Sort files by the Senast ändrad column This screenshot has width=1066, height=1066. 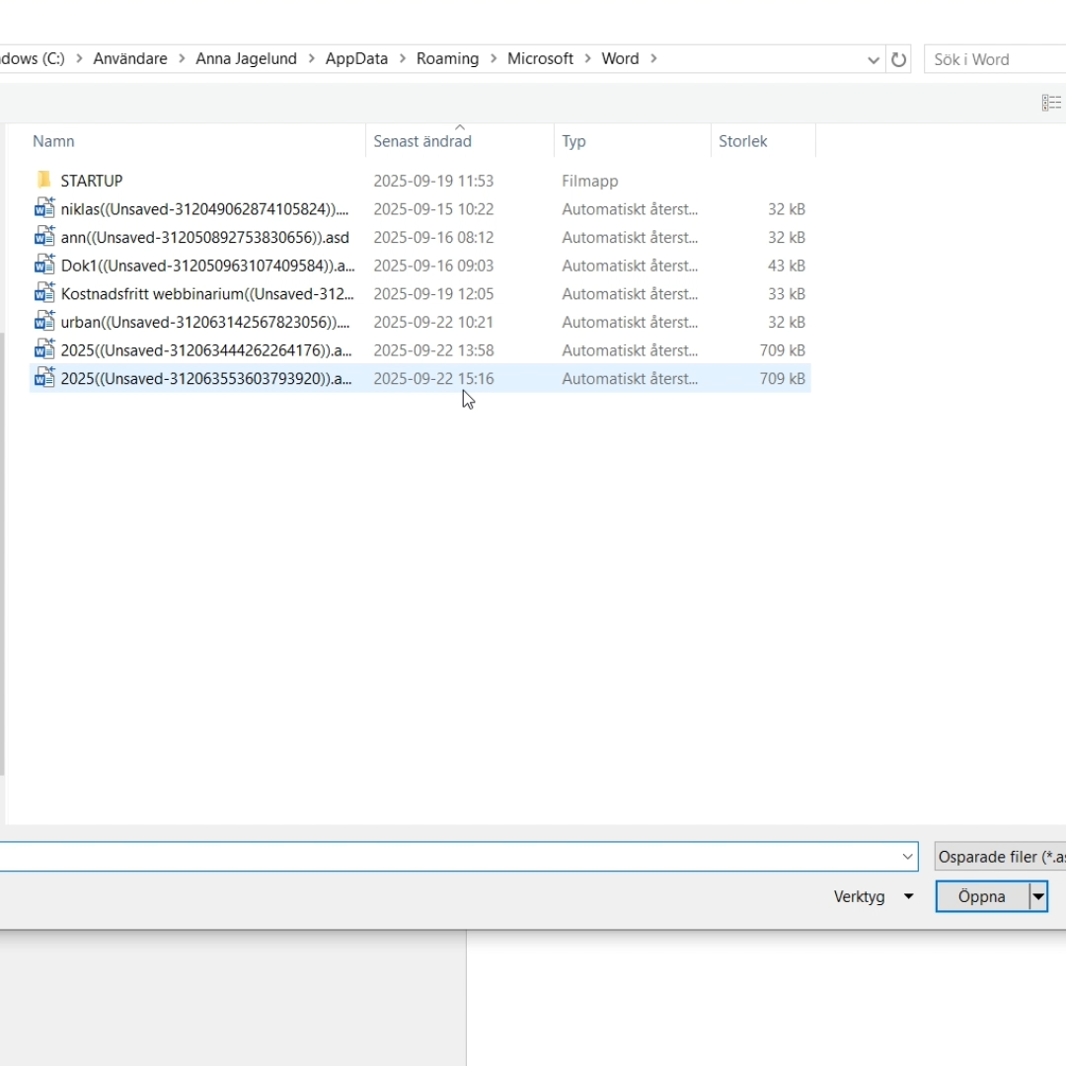tap(422, 141)
